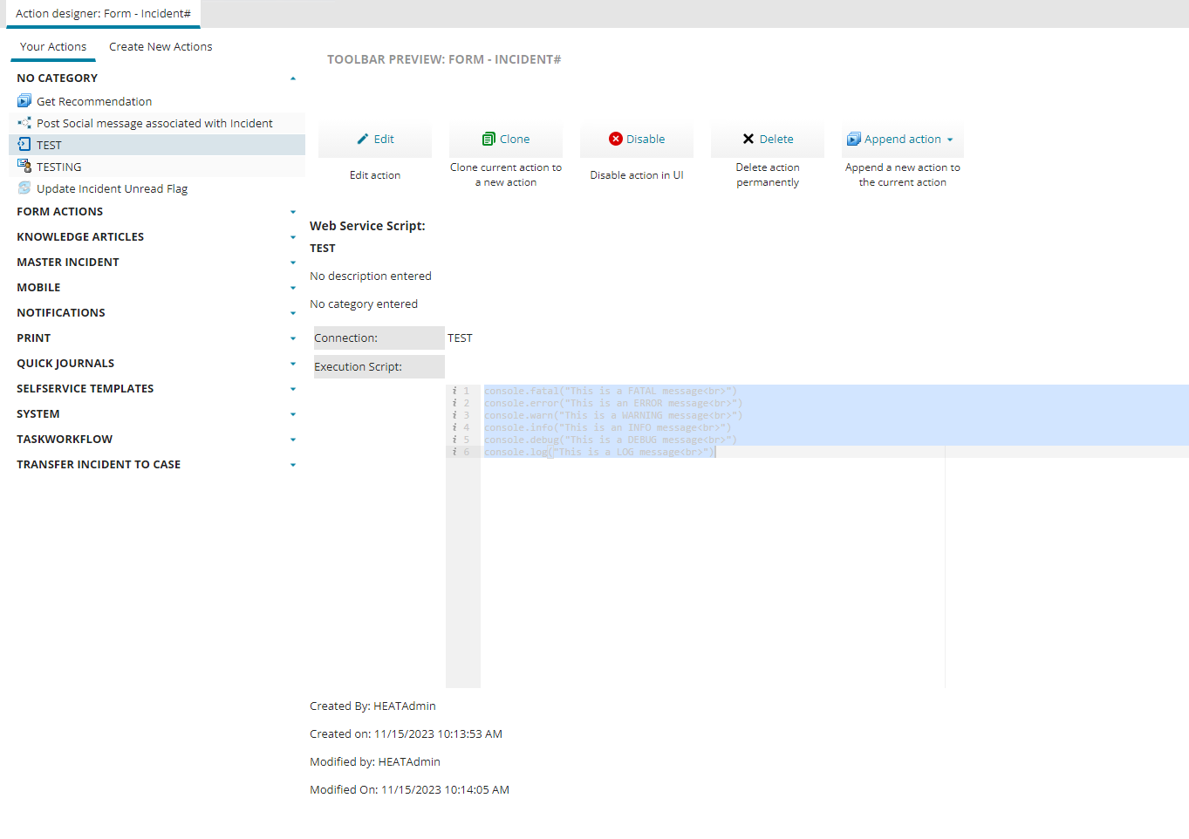Image resolution: width=1189 pixels, height=839 pixels.
Task: Expand the QUICK JOURNALS category
Action: pyautogui.click(x=293, y=364)
